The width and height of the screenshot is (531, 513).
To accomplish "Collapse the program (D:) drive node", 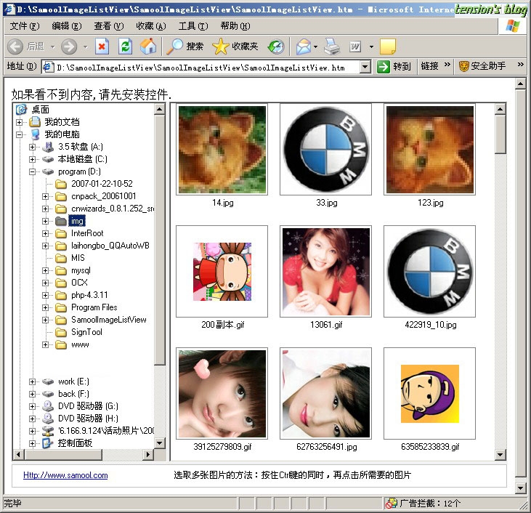I will point(32,171).
